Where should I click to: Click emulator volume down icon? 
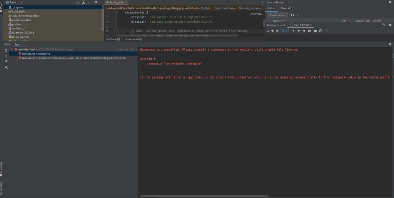[x=277, y=31]
